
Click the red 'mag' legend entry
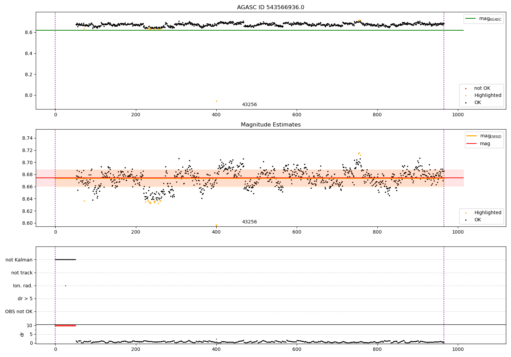478,143
